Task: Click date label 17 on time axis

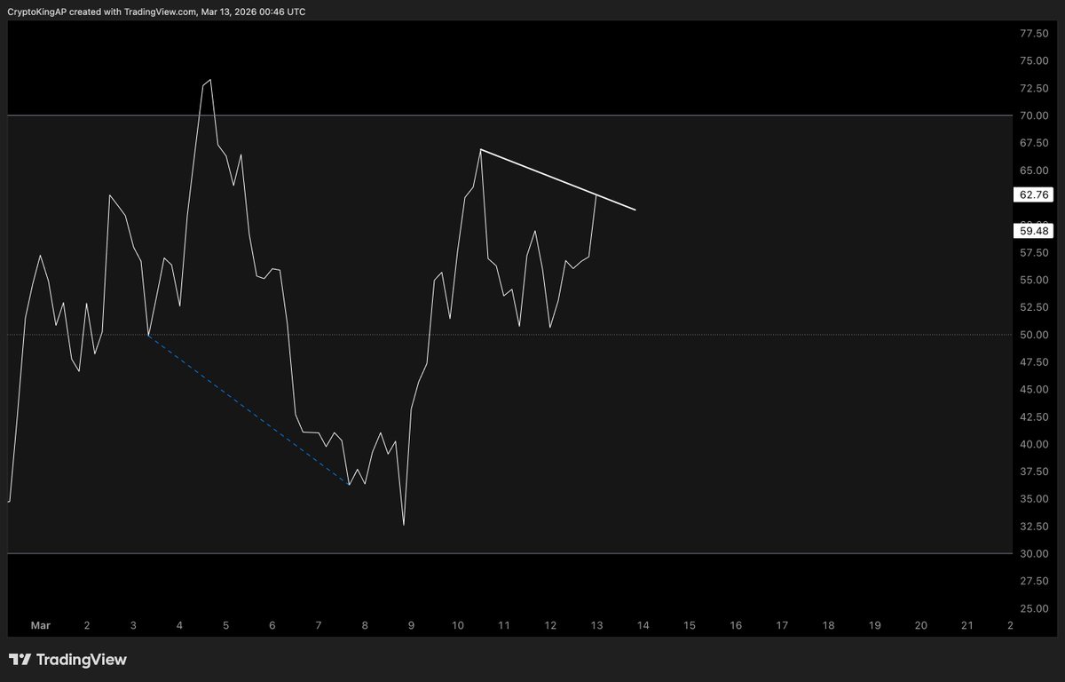Action: pos(782,626)
